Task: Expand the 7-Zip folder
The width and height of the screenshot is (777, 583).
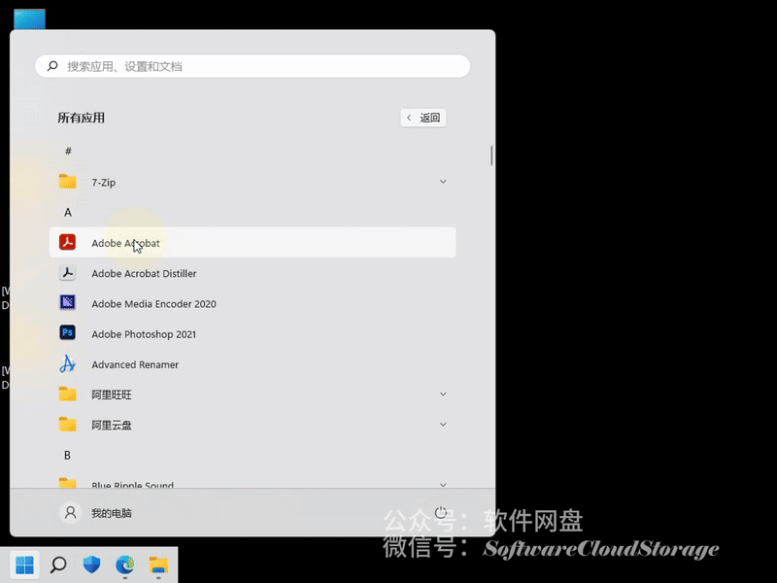Action: click(x=443, y=182)
